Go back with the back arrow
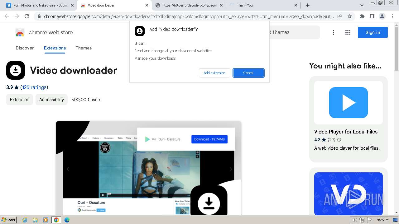Screen dimensions: 399x224 click(7, 16)
